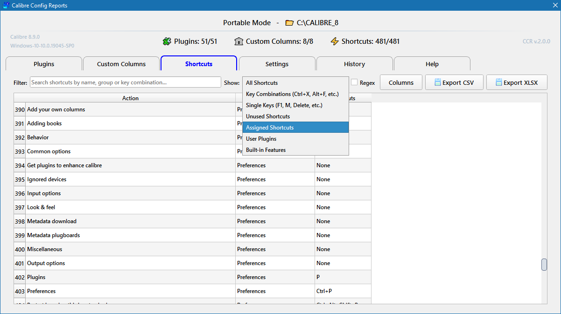Open the Columns button
The image size is (561, 314).
click(x=401, y=82)
